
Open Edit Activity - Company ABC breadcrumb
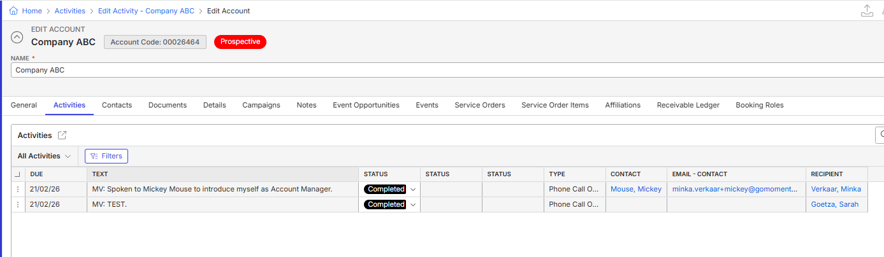click(146, 11)
